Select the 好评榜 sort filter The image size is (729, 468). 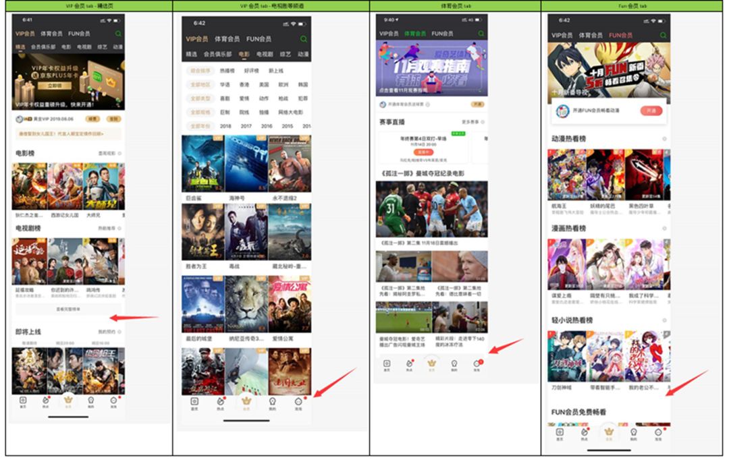[x=252, y=71]
